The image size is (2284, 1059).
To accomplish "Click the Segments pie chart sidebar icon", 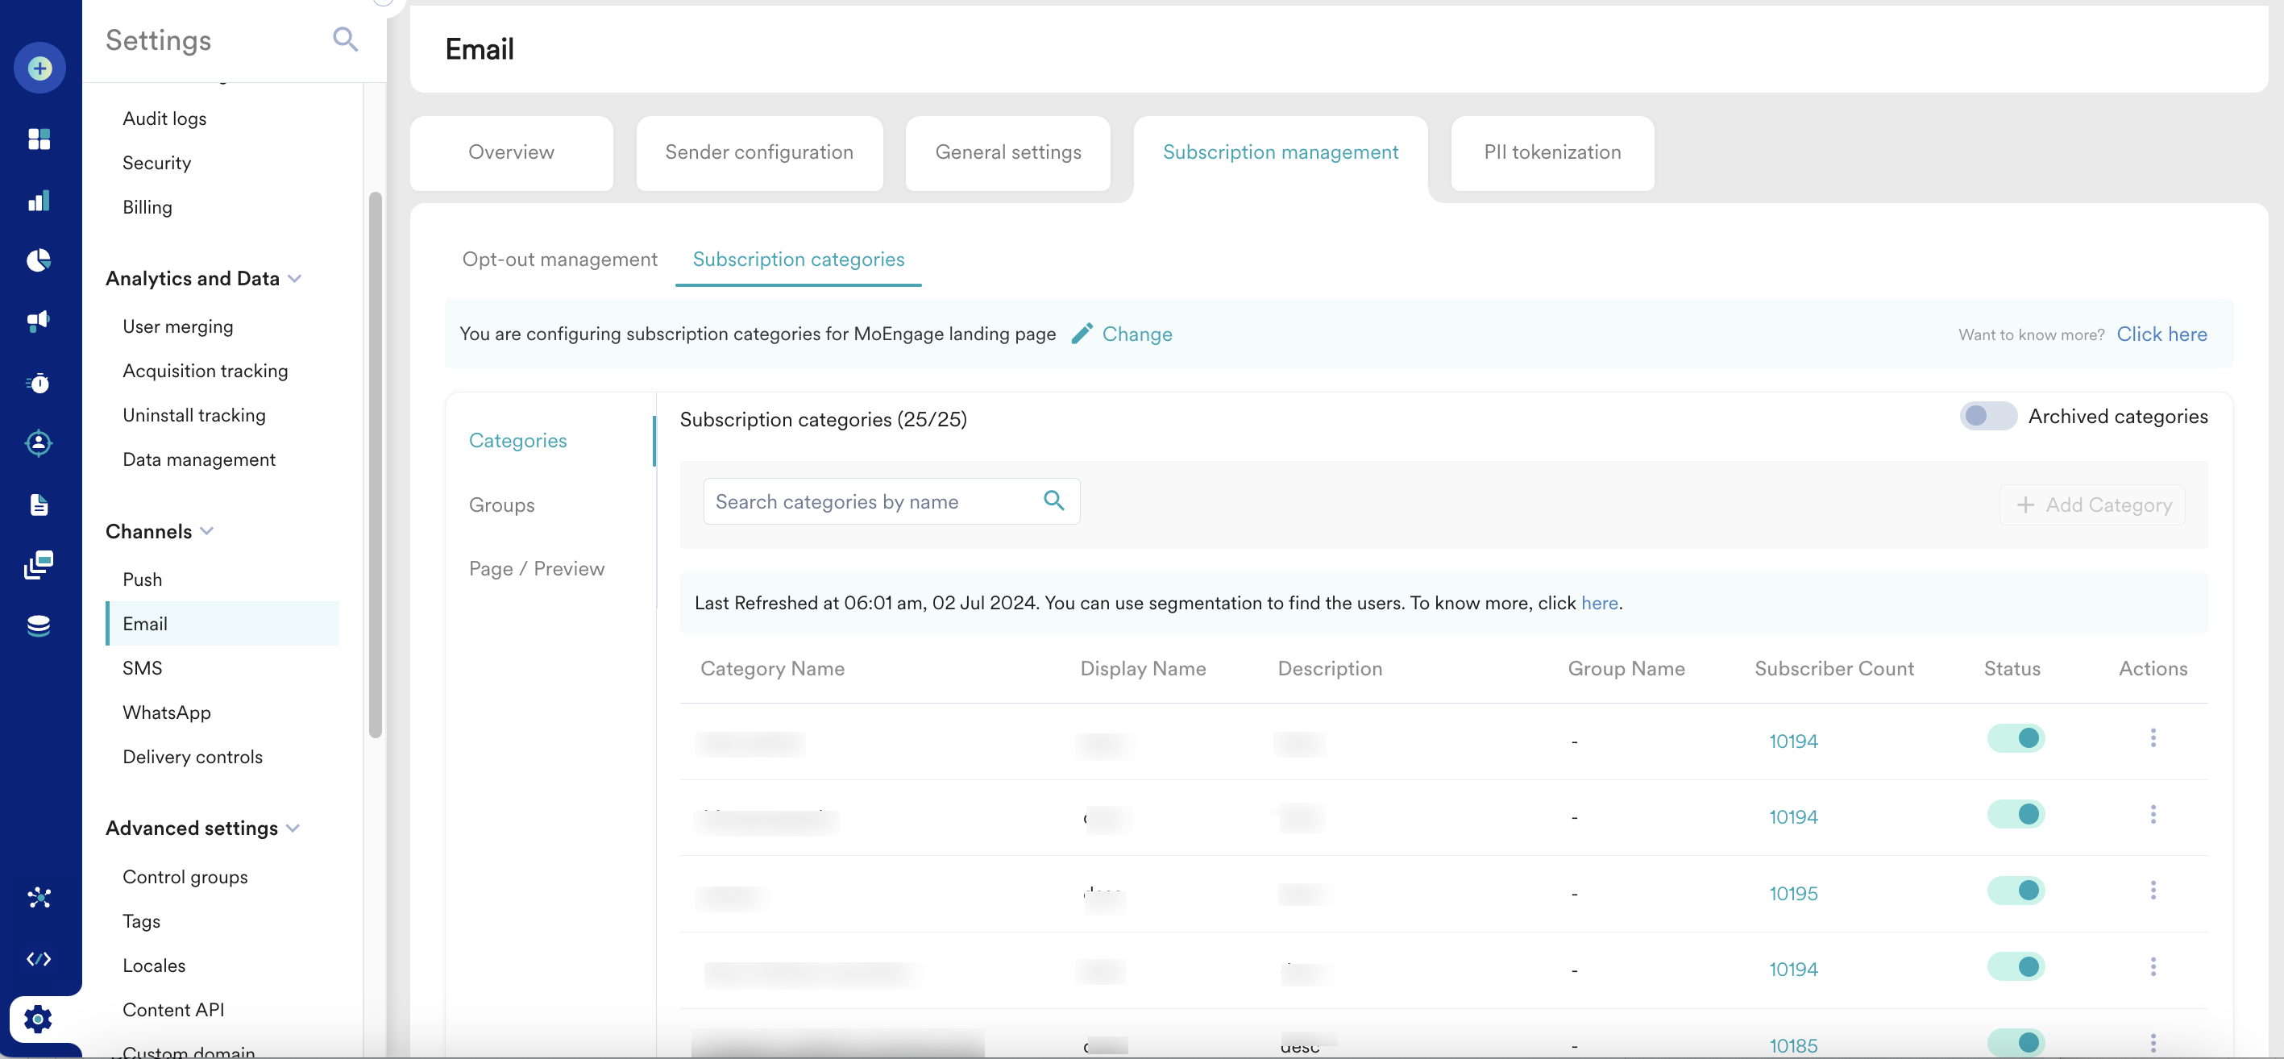I will (39, 260).
